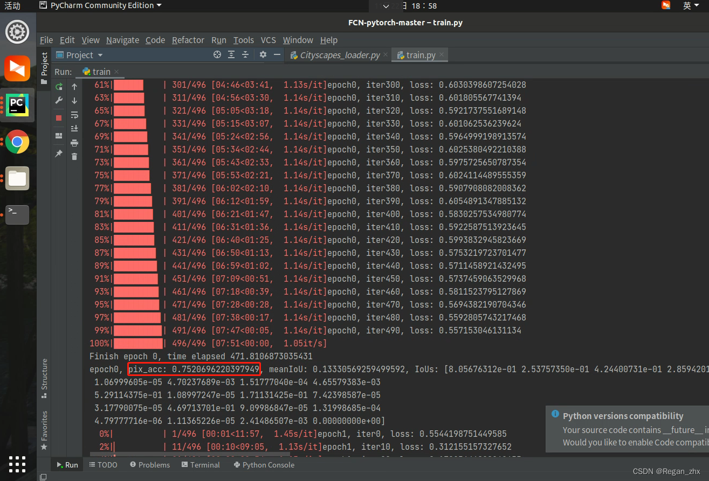Open the TODO tool window
Image resolution: width=709 pixels, height=481 pixels.
(103, 465)
